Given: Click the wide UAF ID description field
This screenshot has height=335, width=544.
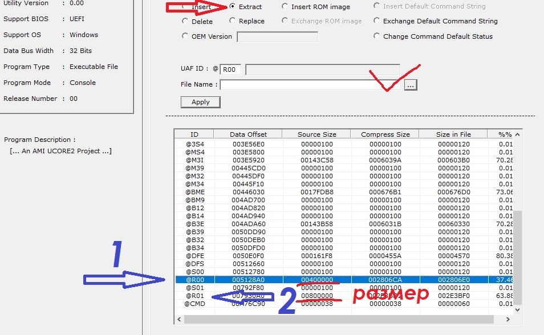Looking at the screenshot, I should pos(323,70).
